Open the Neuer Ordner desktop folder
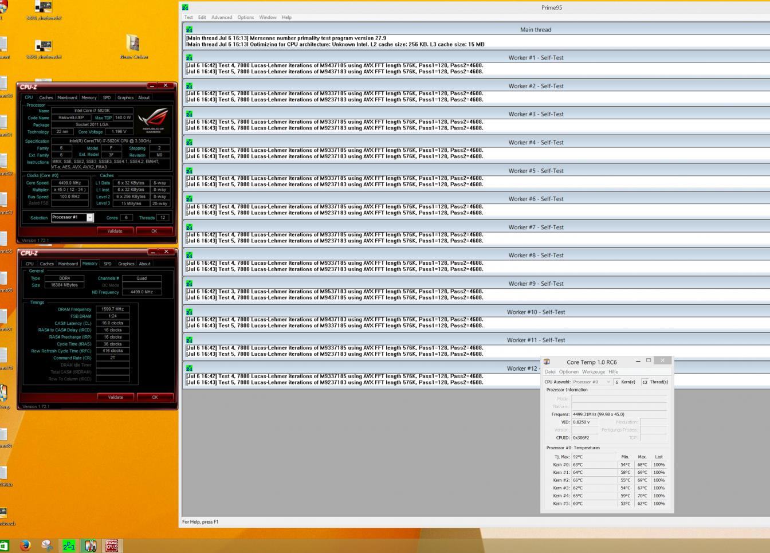770x553 pixels. pos(134,47)
